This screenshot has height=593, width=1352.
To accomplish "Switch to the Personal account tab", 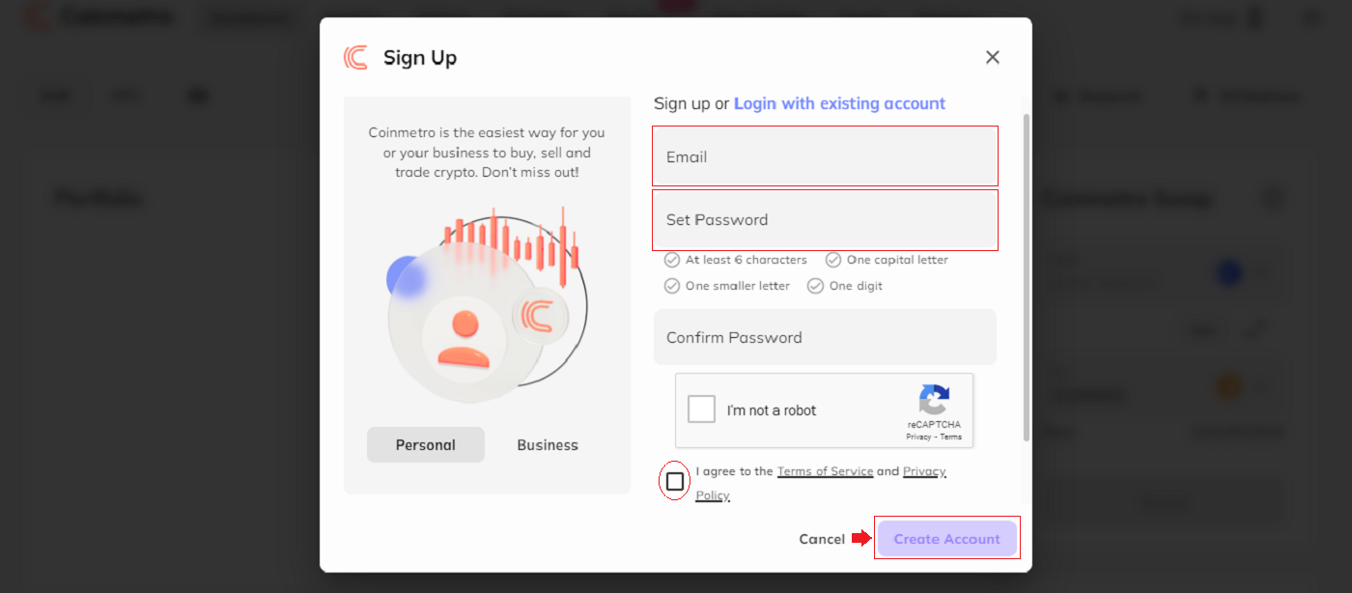I will pos(425,444).
